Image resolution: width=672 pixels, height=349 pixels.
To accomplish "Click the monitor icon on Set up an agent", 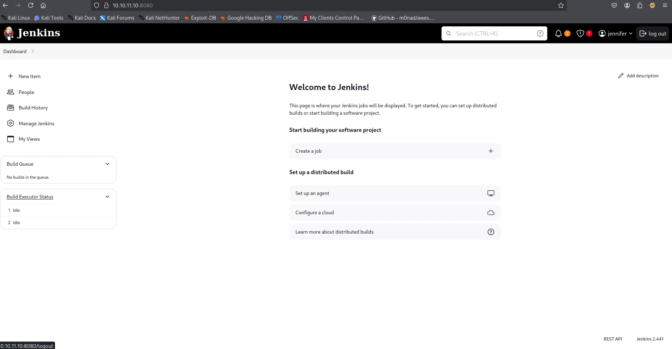I will click(491, 193).
